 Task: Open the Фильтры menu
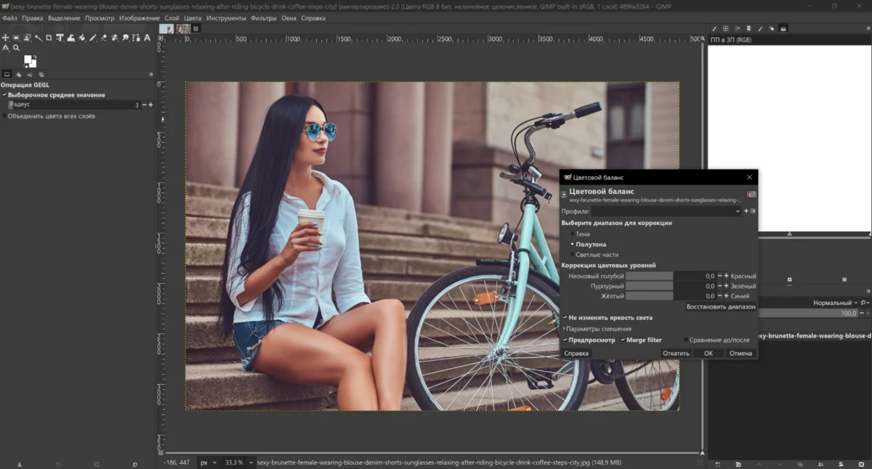click(x=263, y=17)
